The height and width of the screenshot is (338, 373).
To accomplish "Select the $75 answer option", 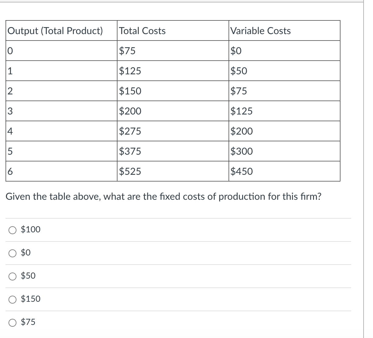I will point(12,322).
